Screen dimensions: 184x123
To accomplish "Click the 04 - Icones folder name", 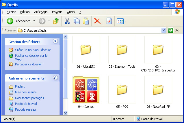I will [86, 107].
